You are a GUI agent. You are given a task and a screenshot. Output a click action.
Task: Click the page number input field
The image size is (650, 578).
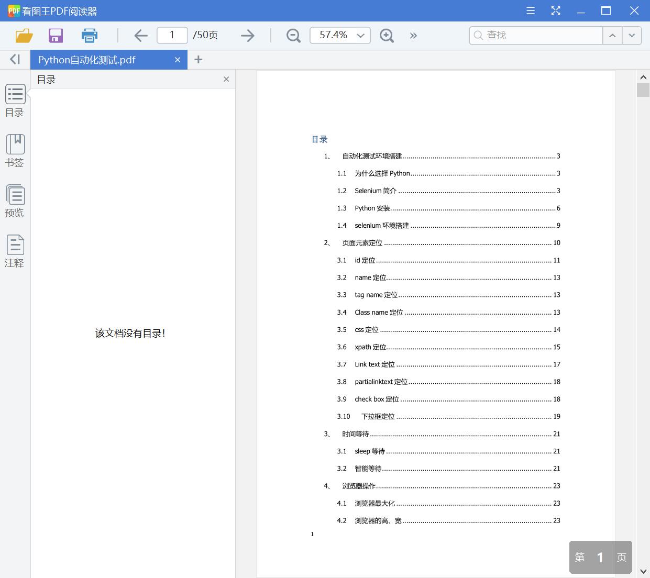point(172,35)
